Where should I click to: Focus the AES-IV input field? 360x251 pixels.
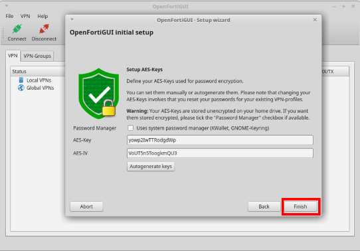220,153
